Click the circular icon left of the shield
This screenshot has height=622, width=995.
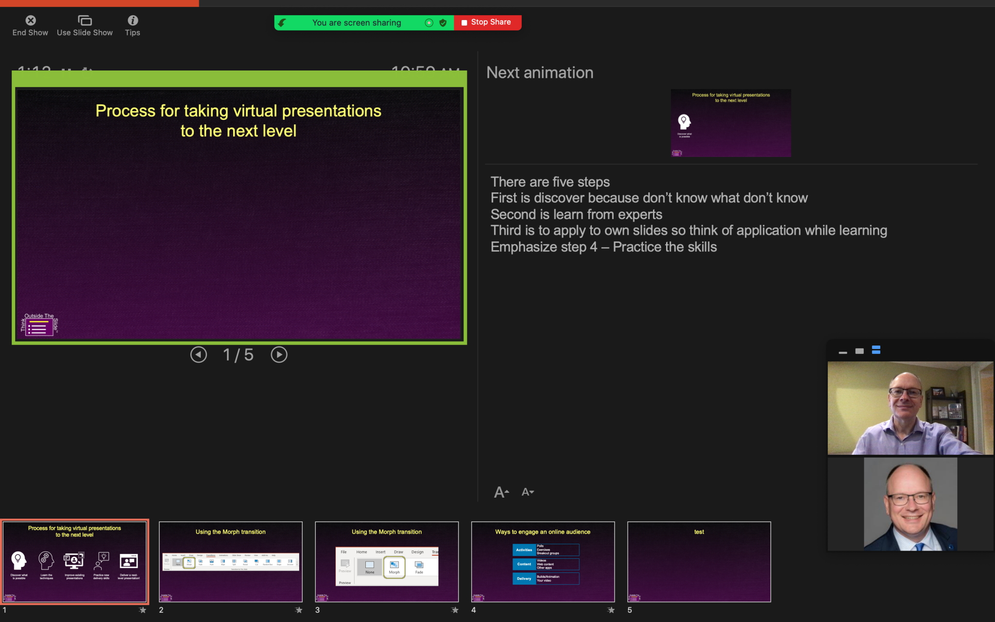(x=429, y=23)
